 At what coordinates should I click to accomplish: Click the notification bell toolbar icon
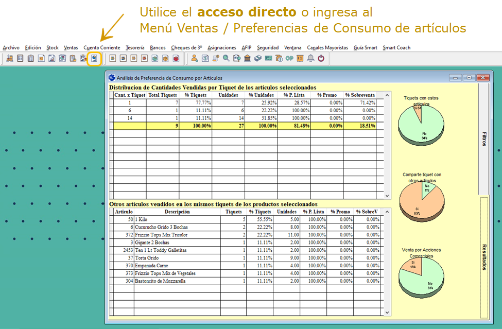(x=310, y=58)
